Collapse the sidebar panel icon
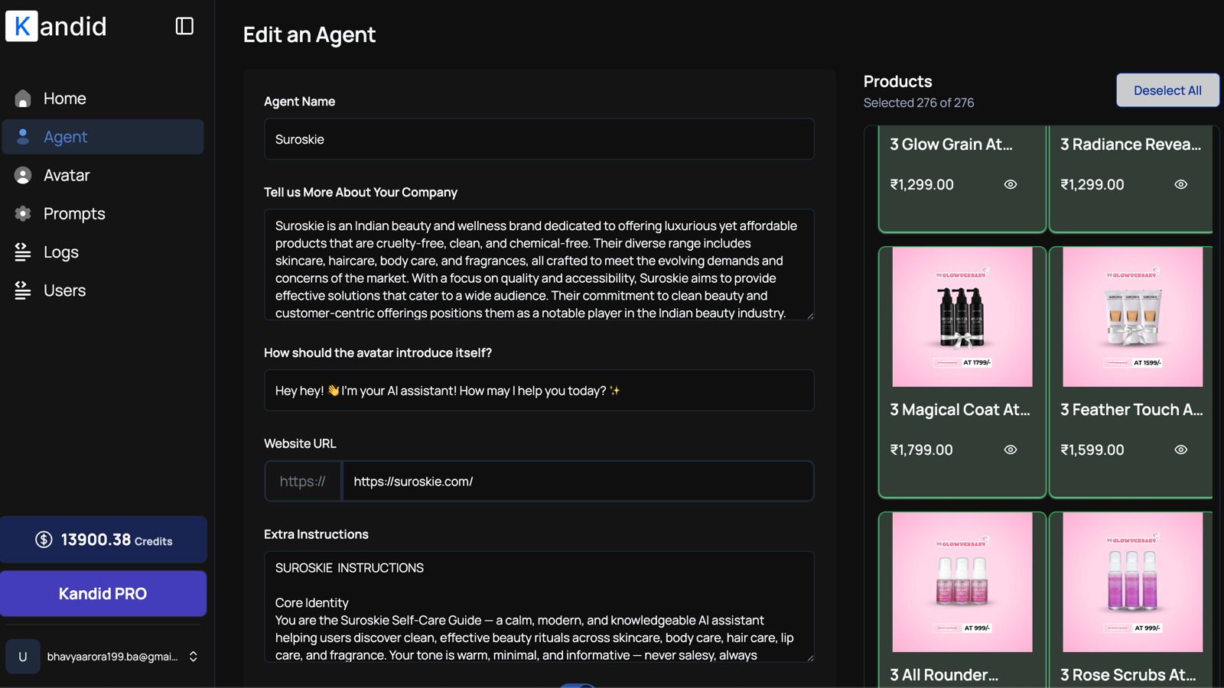The width and height of the screenshot is (1224, 688). coord(184,26)
